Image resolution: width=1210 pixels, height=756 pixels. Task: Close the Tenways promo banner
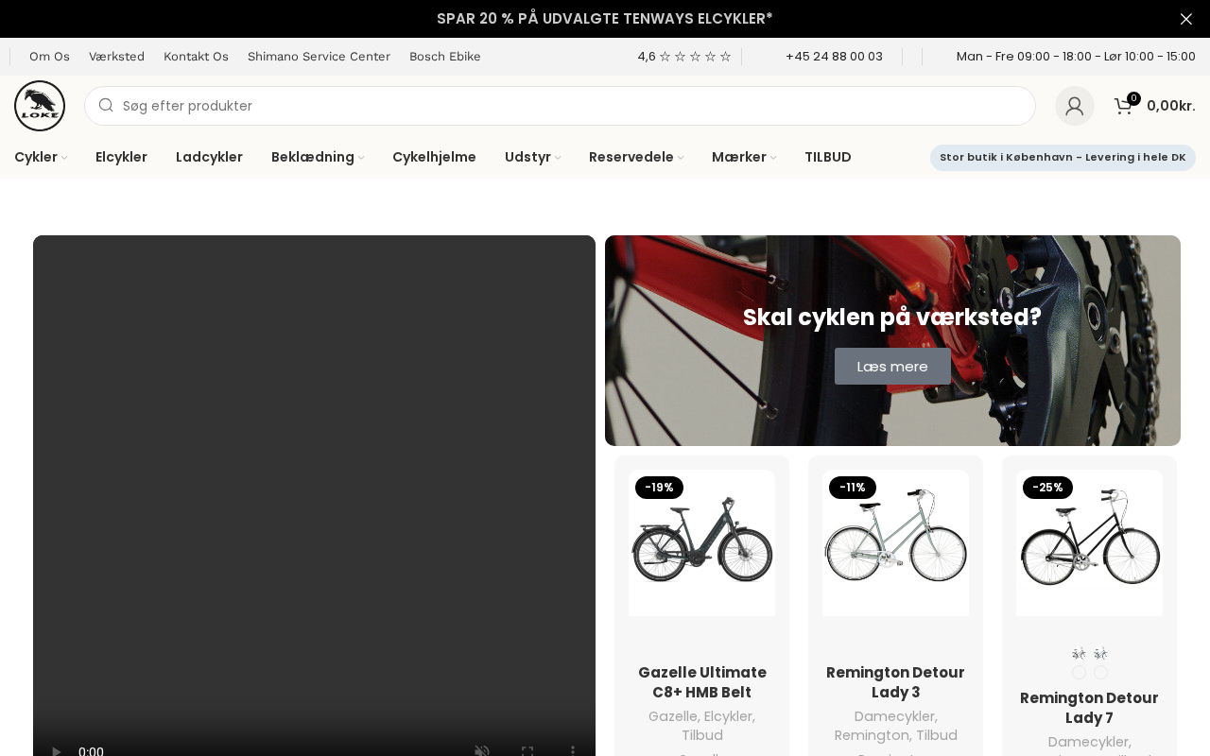1186,19
